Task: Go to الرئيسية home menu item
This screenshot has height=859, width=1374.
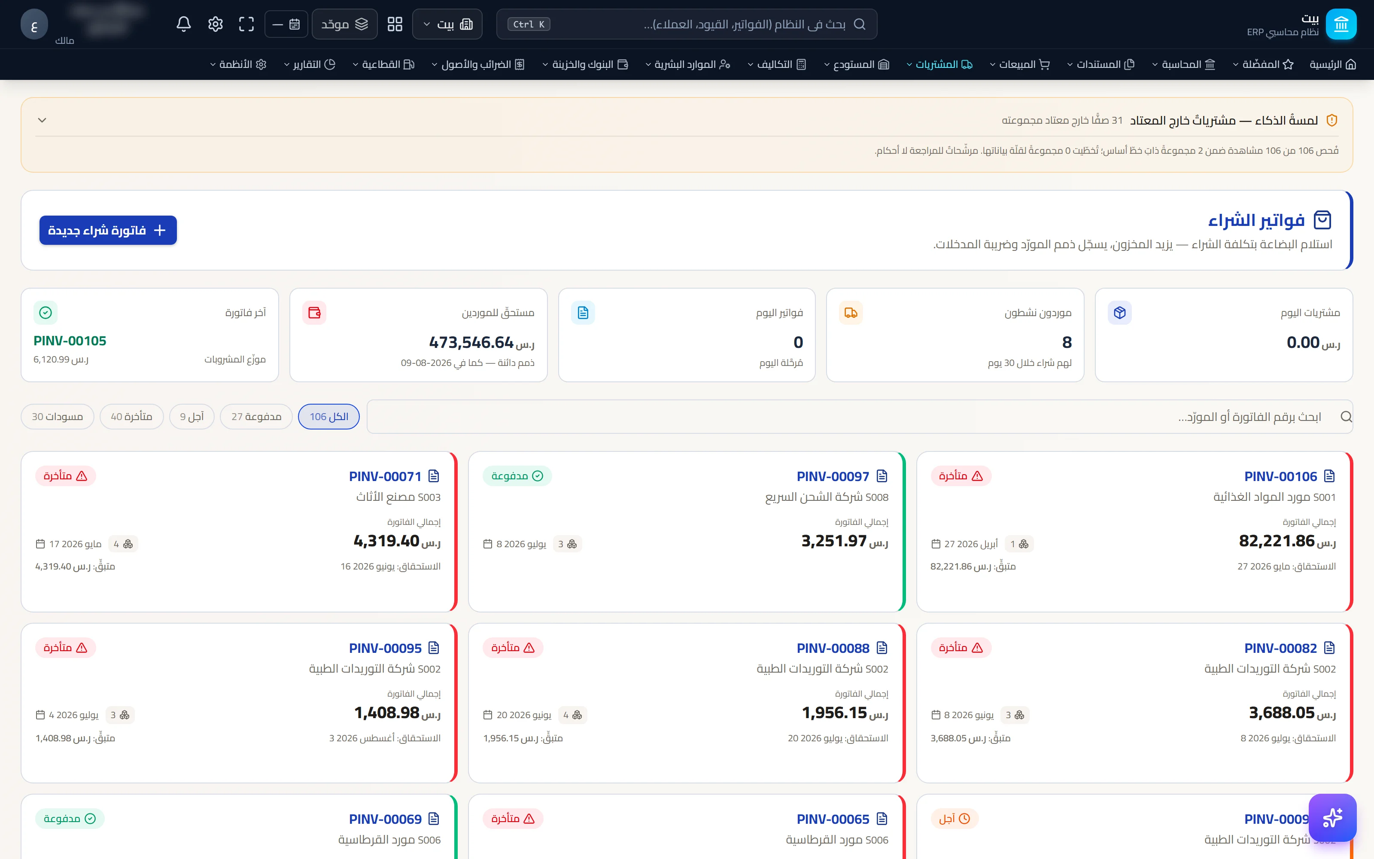Action: click(x=1332, y=64)
